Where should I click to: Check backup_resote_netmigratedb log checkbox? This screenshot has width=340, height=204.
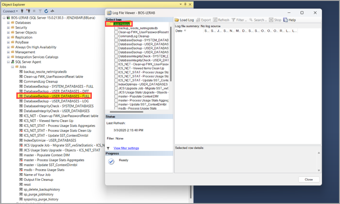(116, 28)
